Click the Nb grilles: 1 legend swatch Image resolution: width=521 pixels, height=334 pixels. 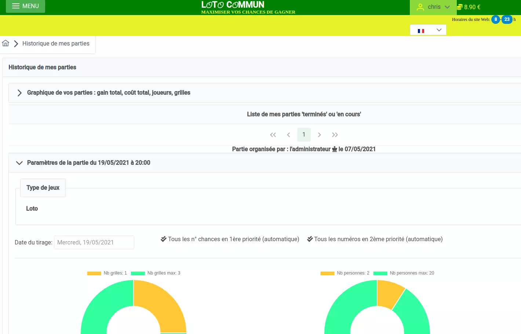(94, 273)
